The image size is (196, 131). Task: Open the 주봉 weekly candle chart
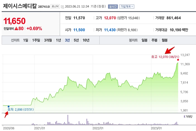(154, 40)
